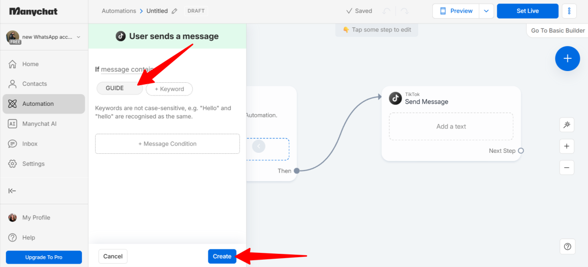Viewport: 588px width, 267px height.
Task: Click the Preview button
Action: coord(456,11)
